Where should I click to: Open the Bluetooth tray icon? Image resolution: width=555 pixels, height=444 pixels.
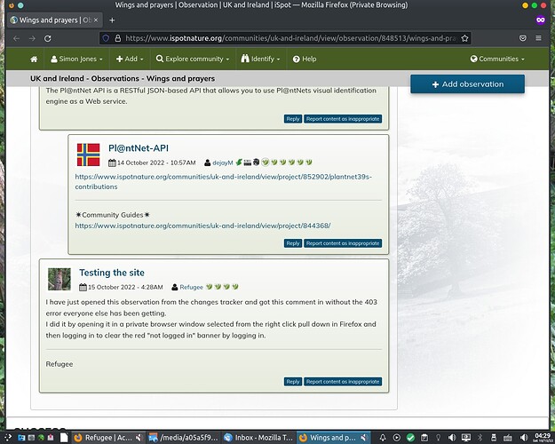pyautogui.click(x=480, y=438)
